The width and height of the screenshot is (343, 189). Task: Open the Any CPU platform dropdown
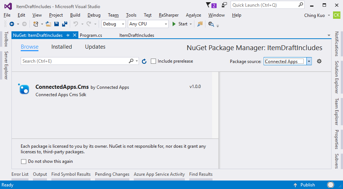pyautogui.click(x=148, y=24)
